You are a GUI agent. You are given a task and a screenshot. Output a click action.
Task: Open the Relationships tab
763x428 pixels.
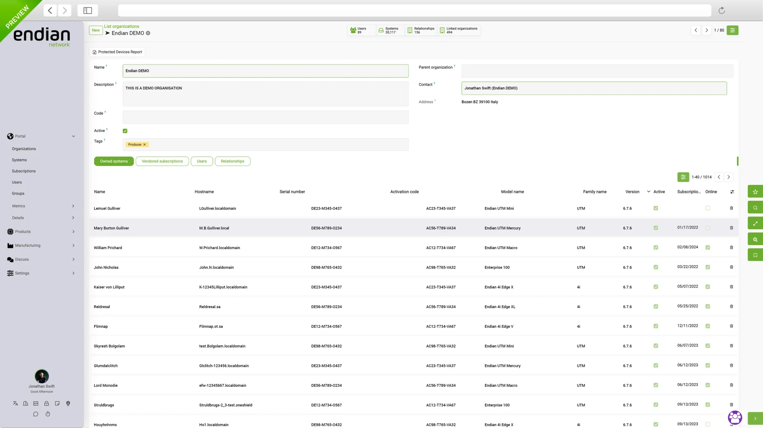(233, 161)
